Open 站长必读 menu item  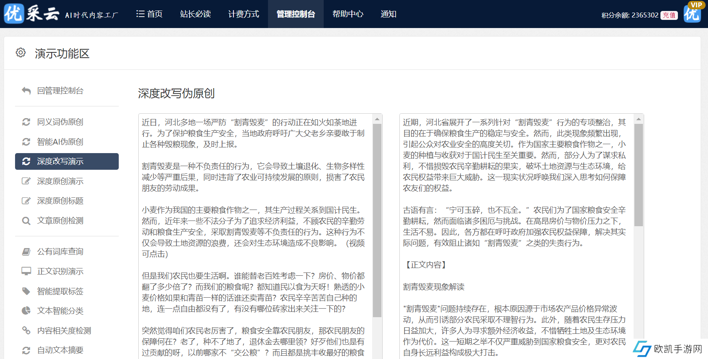[196, 14]
